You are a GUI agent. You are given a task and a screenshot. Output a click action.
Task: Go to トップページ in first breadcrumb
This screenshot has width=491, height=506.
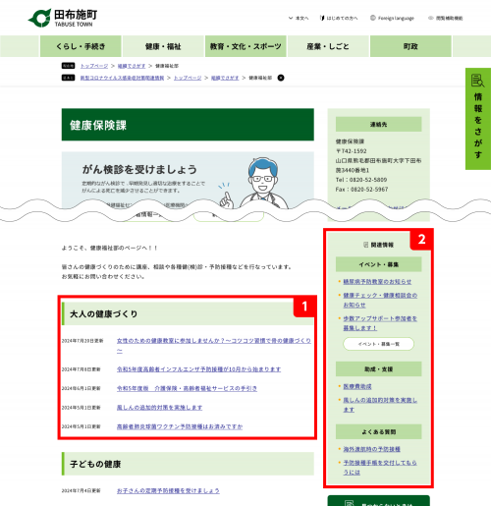click(94, 66)
